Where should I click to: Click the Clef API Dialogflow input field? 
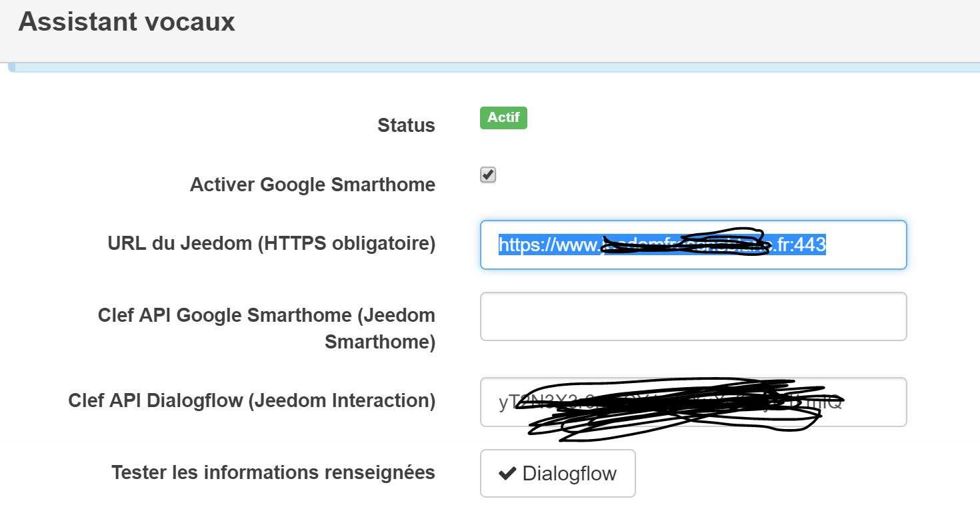click(693, 402)
